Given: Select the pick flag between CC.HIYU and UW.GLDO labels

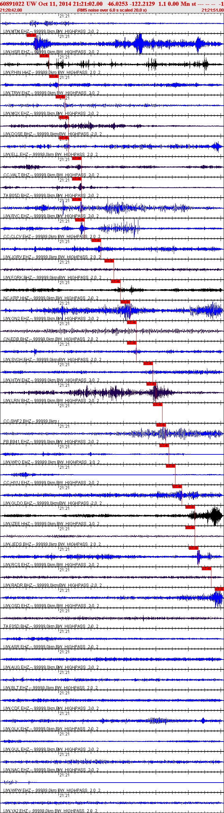Looking at the screenshot, I should point(177,487).
